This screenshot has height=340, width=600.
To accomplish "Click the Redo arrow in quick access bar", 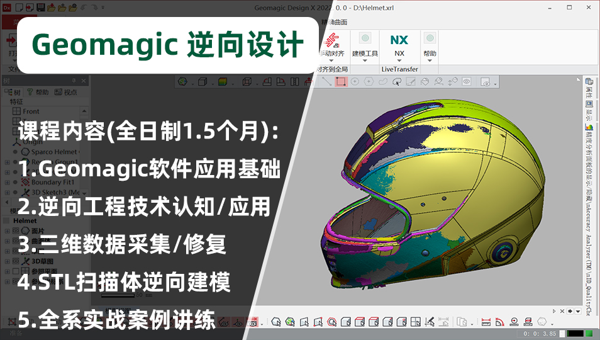I will 94,8.
